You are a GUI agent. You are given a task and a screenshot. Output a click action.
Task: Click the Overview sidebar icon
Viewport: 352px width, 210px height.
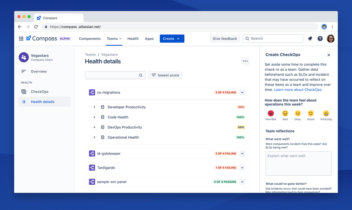pyautogui.click(x=24, y=71)
